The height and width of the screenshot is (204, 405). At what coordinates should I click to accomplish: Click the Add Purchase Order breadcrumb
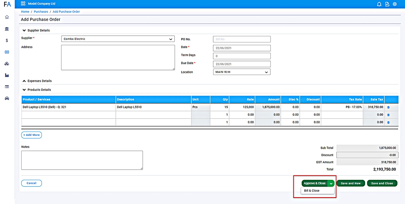(x=66, y=12)
